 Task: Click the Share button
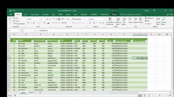pos(170,15)
